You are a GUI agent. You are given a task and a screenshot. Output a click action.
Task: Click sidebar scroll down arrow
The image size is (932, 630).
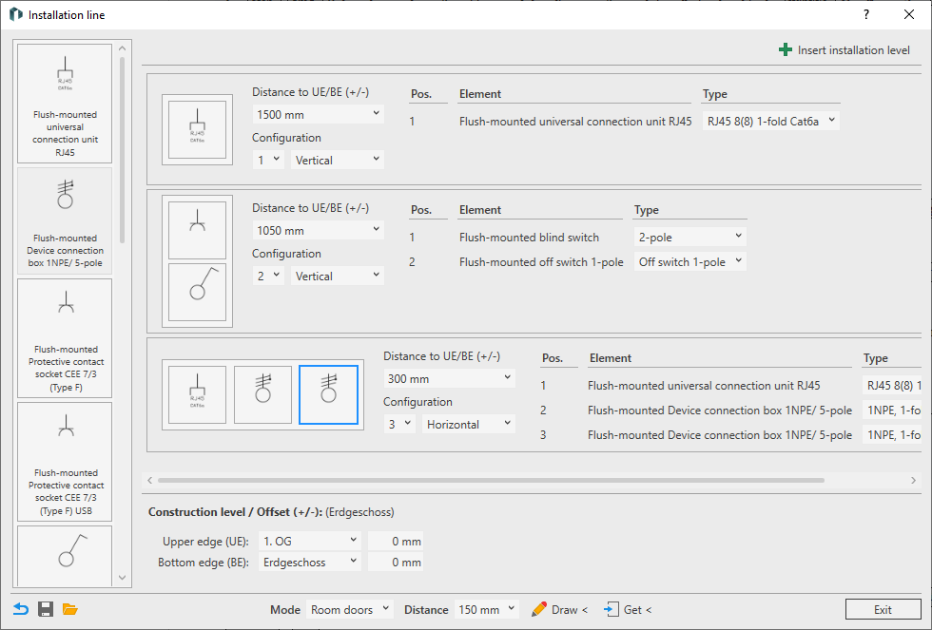[x=123, y=577]
